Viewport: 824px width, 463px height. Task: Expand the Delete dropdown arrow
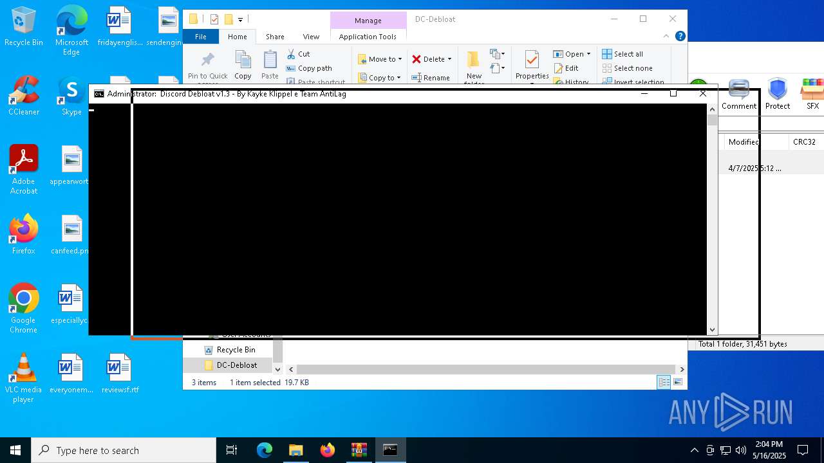449,59
